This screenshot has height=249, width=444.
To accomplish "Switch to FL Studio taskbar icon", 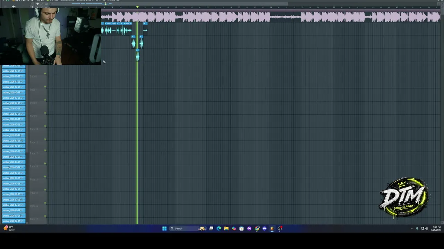I will (x=272, y=228).
